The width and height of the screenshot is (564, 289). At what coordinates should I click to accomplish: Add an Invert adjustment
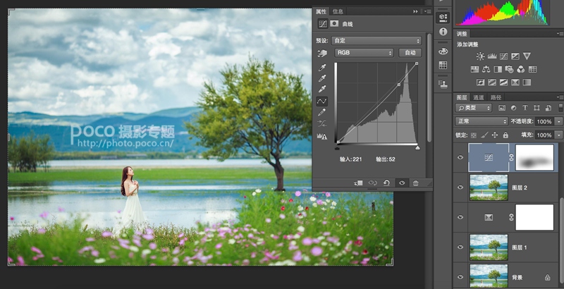(x=480, y=82)
